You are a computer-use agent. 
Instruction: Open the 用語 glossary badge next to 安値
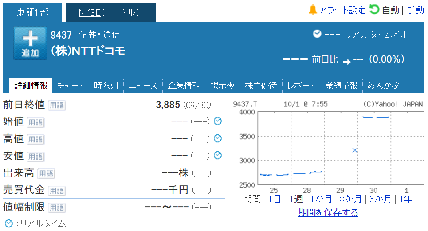coord(35,157)
